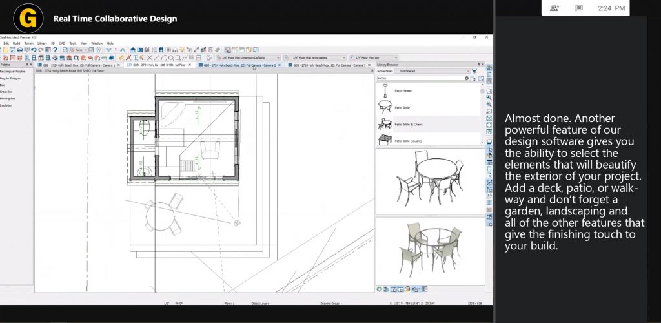Click the rendered patio set preview
Image resolution: width=661 pixels, height=323 pixels.
click(430, 251)
